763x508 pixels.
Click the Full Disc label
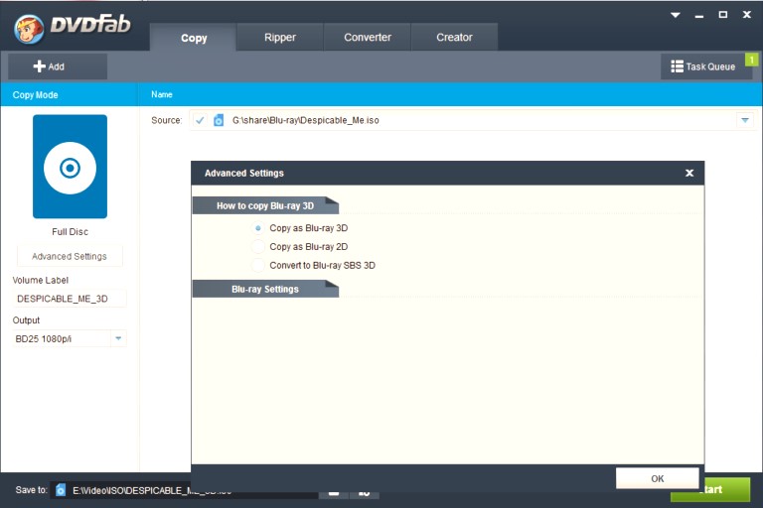pyautogui.click(x=71, y=232)
